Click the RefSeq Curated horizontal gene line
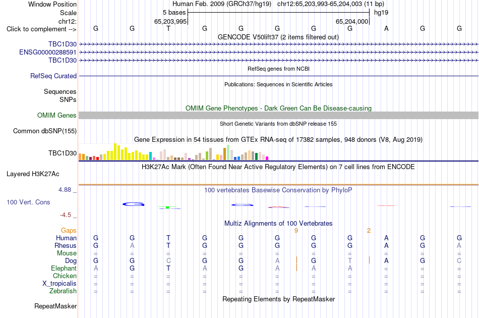Viewport: 479px width, 318px height. pos(279,76)
